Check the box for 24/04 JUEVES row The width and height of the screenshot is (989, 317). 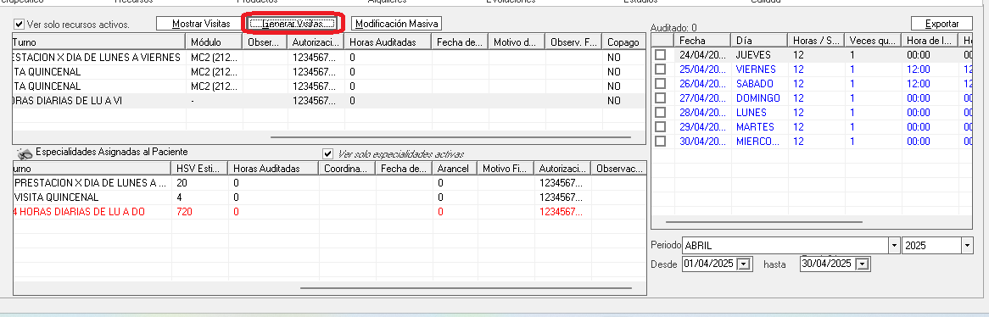[x=661, y=55]
